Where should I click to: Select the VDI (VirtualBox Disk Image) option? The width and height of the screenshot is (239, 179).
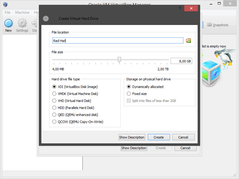[75, 87]
